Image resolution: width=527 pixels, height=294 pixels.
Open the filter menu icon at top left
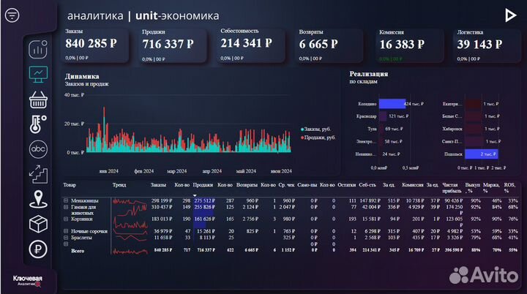pos(11,15)
